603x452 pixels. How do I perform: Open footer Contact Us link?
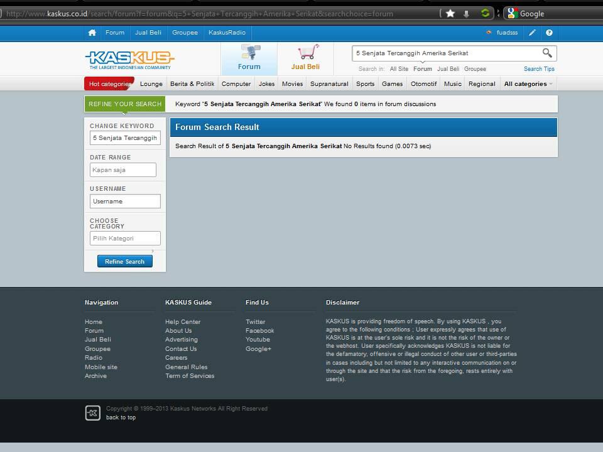click(181, 348)
